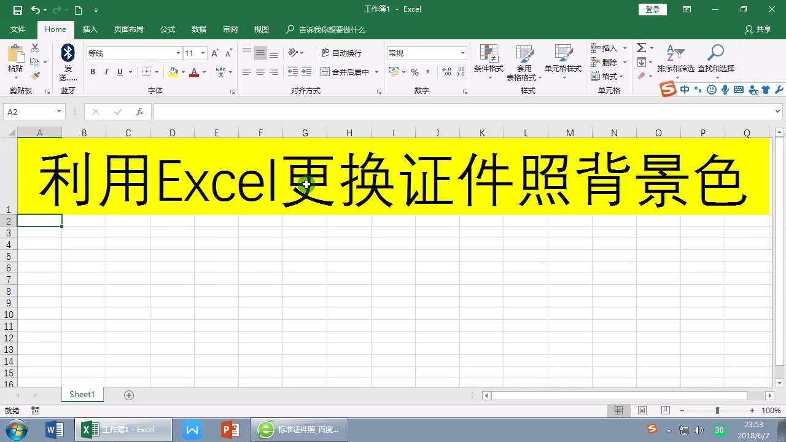Click the Cut scissors icon

35,48
